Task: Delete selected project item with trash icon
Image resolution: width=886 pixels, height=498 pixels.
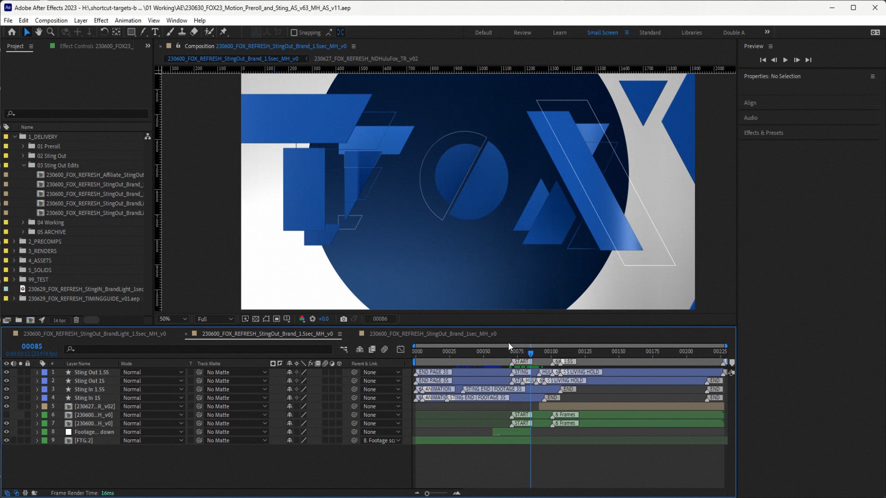Action: pos(77,320)
